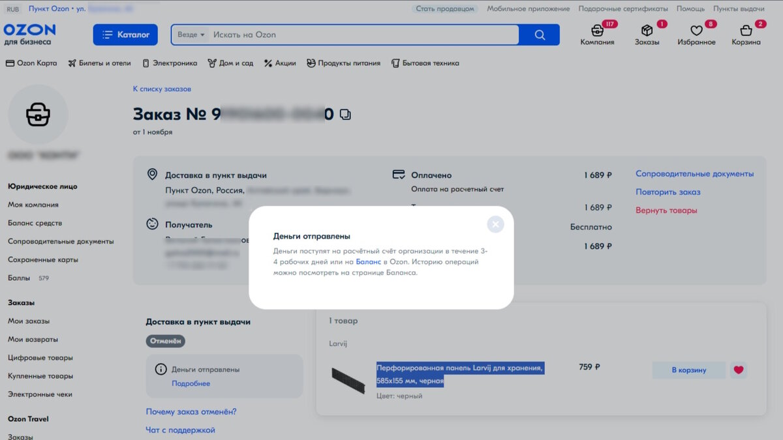783x440 pixels.
Task: Open 'Баланс средств' in sidebar
Action: tap(35, 223)
